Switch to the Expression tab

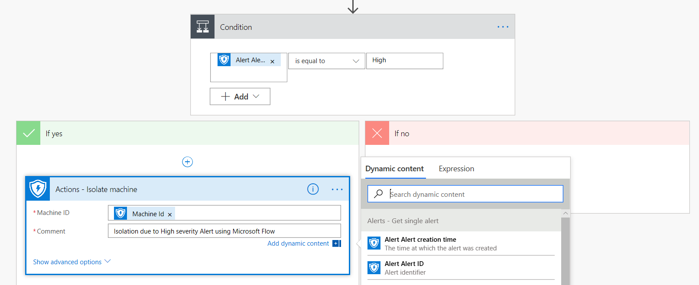456,169
